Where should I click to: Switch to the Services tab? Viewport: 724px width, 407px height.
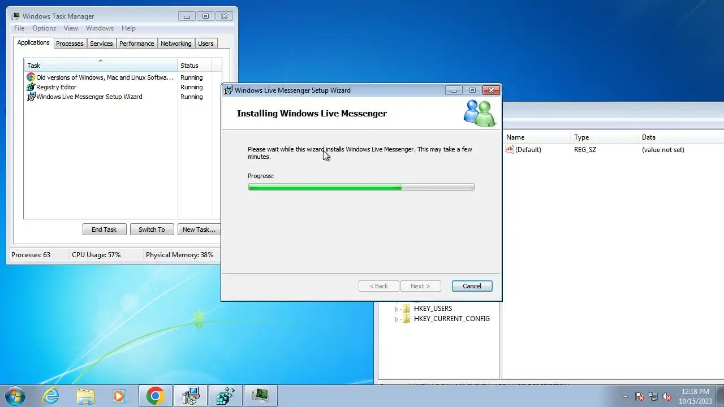[x=101, y=44]
